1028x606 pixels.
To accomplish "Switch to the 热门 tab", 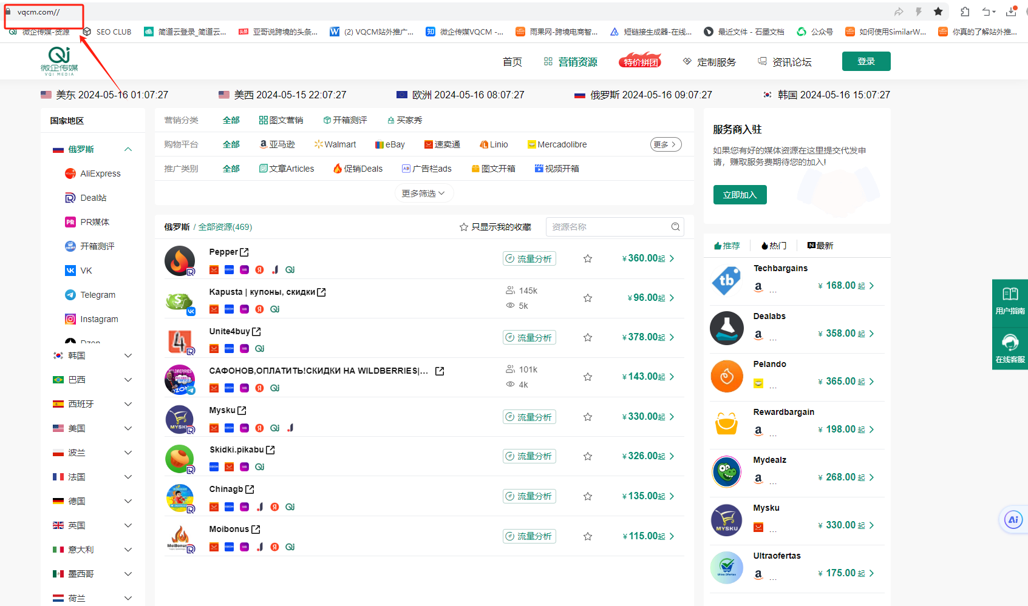I will click(773, 245).
